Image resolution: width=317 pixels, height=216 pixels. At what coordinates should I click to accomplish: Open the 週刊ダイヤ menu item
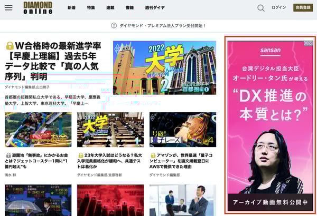pyautogui.click(x=155, y=8)
